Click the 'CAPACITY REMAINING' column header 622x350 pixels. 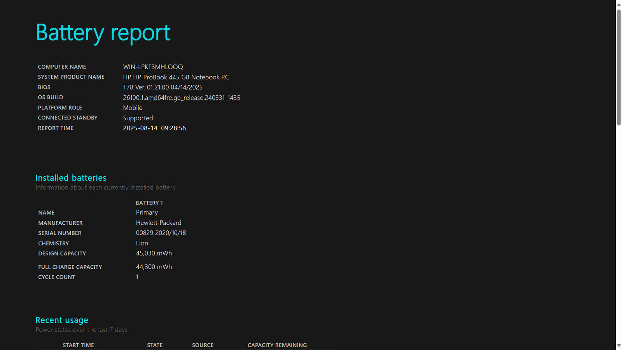pyautogui.click(x=277, y=345)
